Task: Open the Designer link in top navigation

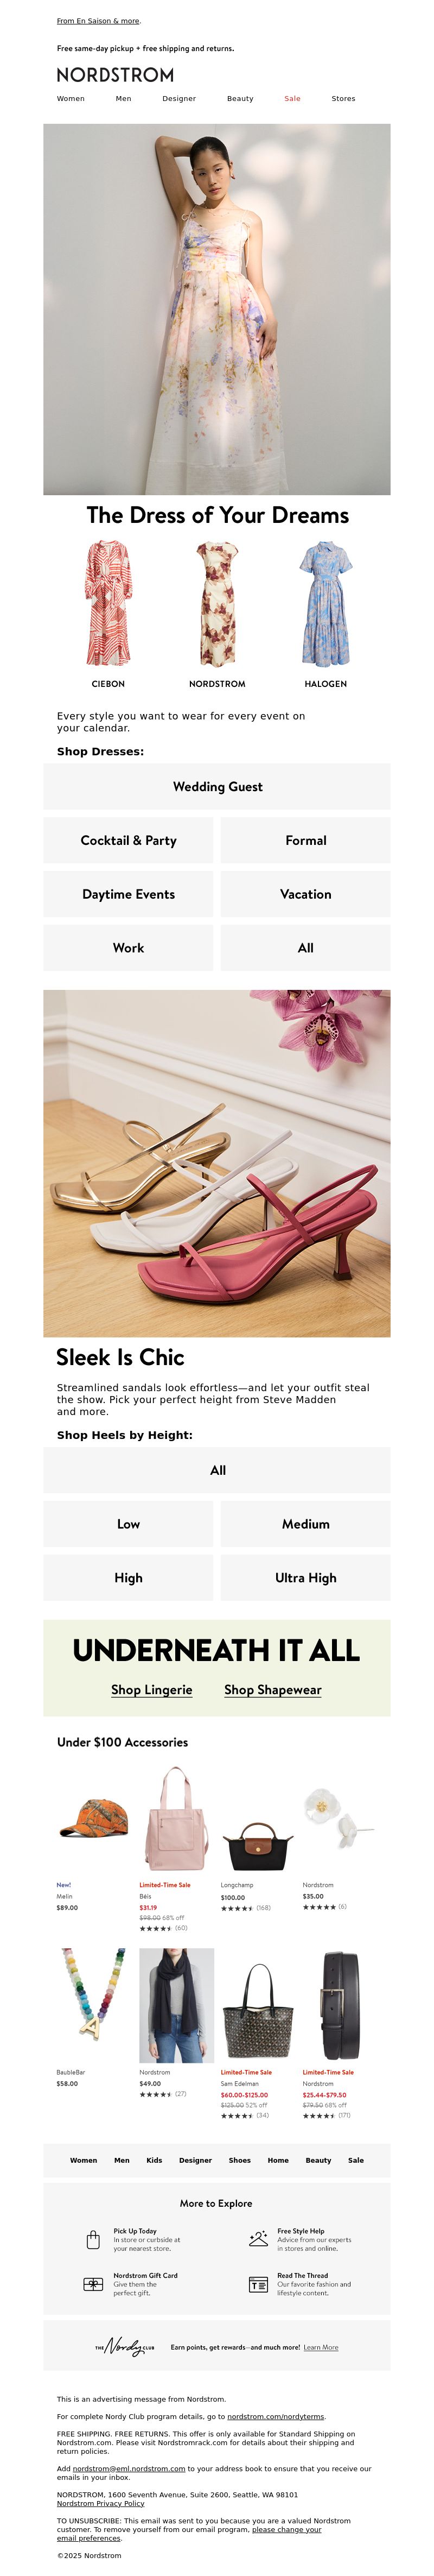Action: pyautogui.click(x=179, y=99)
